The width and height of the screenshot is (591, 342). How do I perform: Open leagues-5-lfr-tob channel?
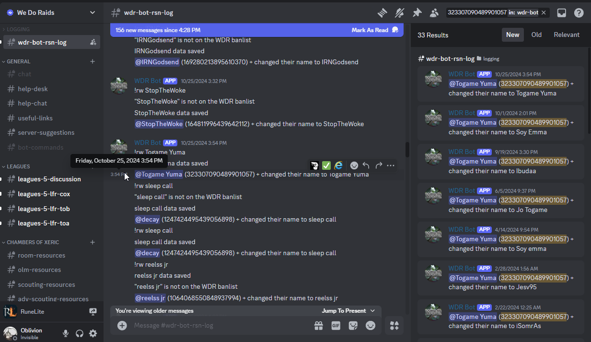coord(52,209)
